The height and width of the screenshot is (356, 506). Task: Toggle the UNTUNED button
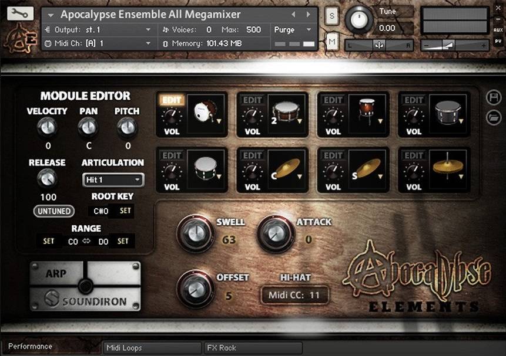pos(53,211)
